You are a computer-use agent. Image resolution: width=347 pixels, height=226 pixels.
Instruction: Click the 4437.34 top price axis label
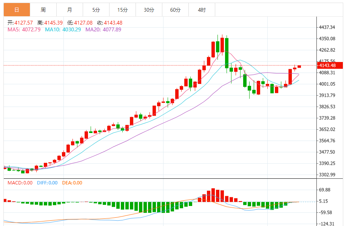327,27
